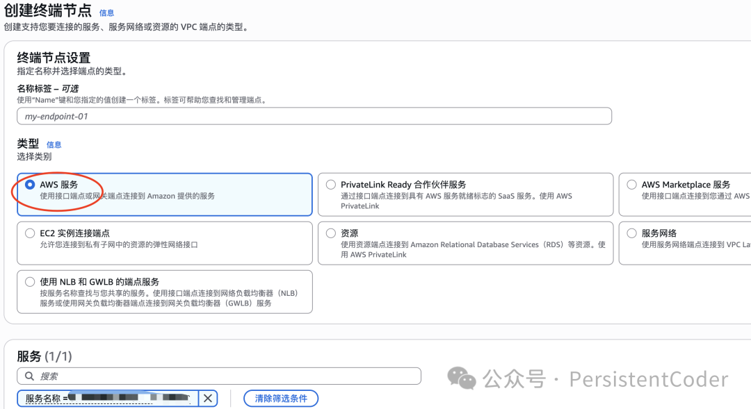Select EC2 实例连接端点 radio button
Image resolution: width=751 pixels, height=409 pixels.
tap(30, 233)
